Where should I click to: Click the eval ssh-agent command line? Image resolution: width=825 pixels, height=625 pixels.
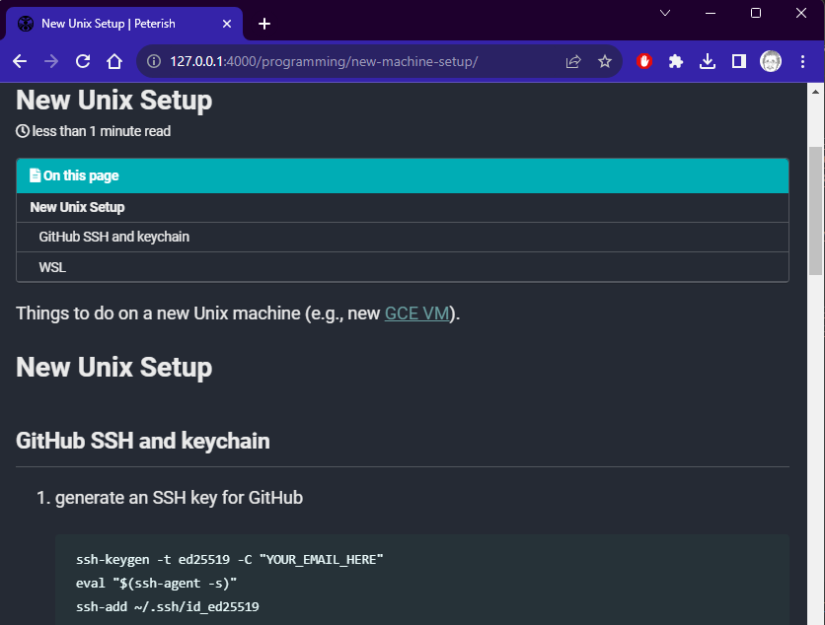click(x=156, y=583)
